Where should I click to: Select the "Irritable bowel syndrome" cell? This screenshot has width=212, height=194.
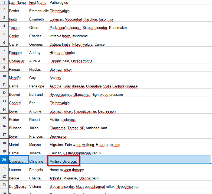69,36
